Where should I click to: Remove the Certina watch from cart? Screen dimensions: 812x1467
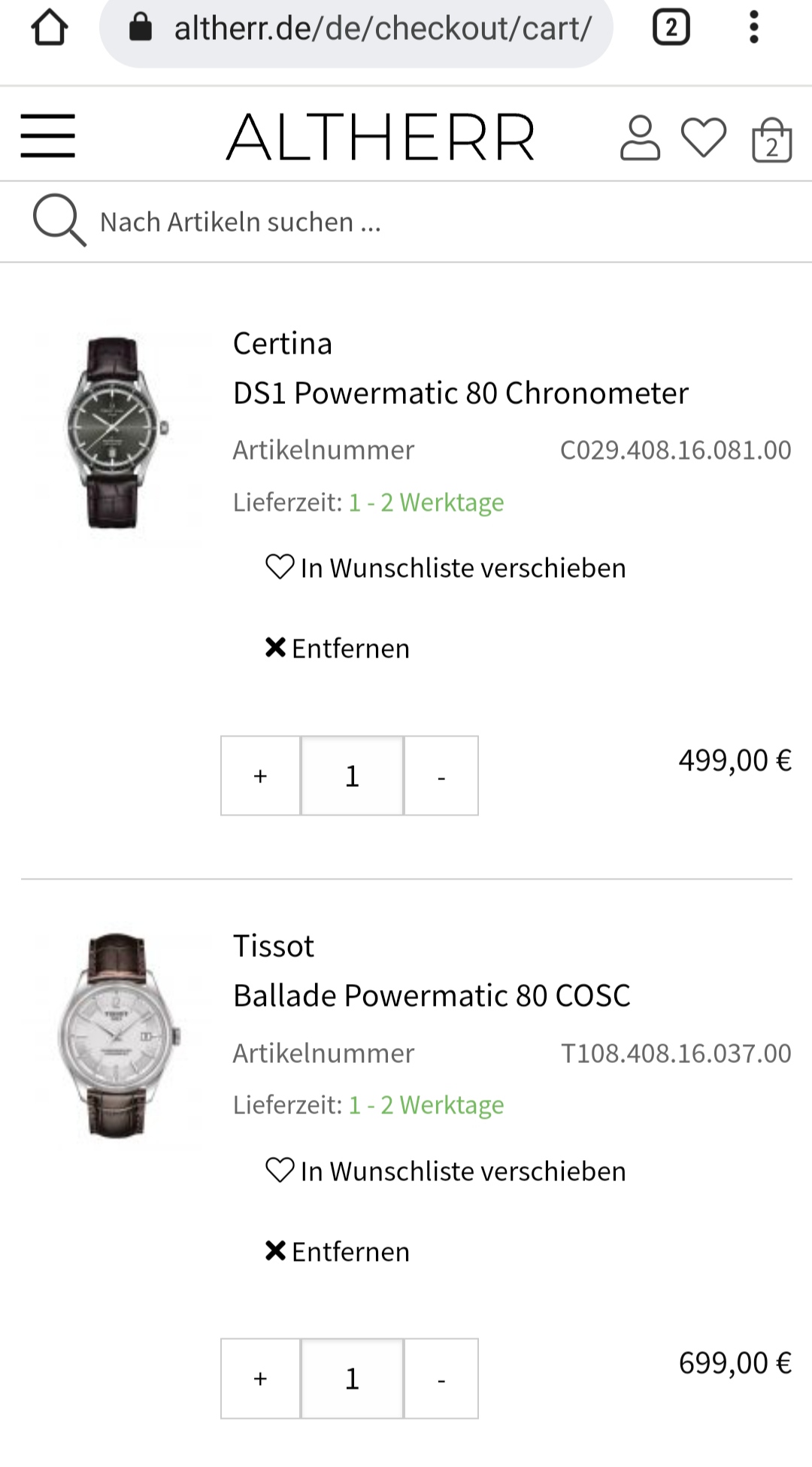coord(338,648)
